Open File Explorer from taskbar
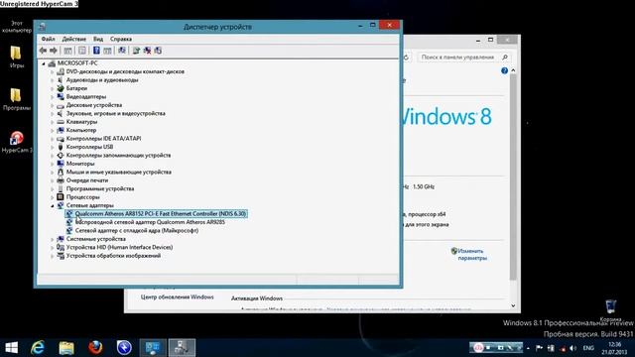Image resolution: width=635 pixels, height=357 pixels. [x=66, y=348]
